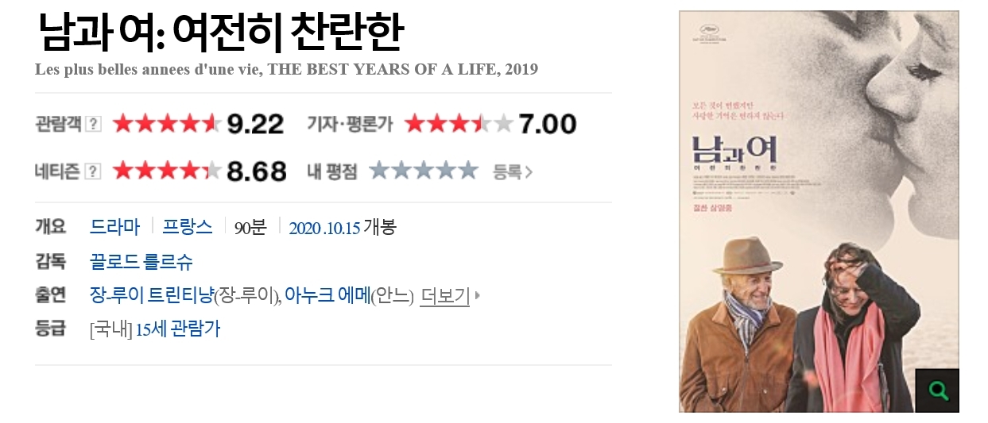Screen dimensions: 988x423
Task: Open actor 장-루이 트린티냥's page
Action: (x=152, y=296)
